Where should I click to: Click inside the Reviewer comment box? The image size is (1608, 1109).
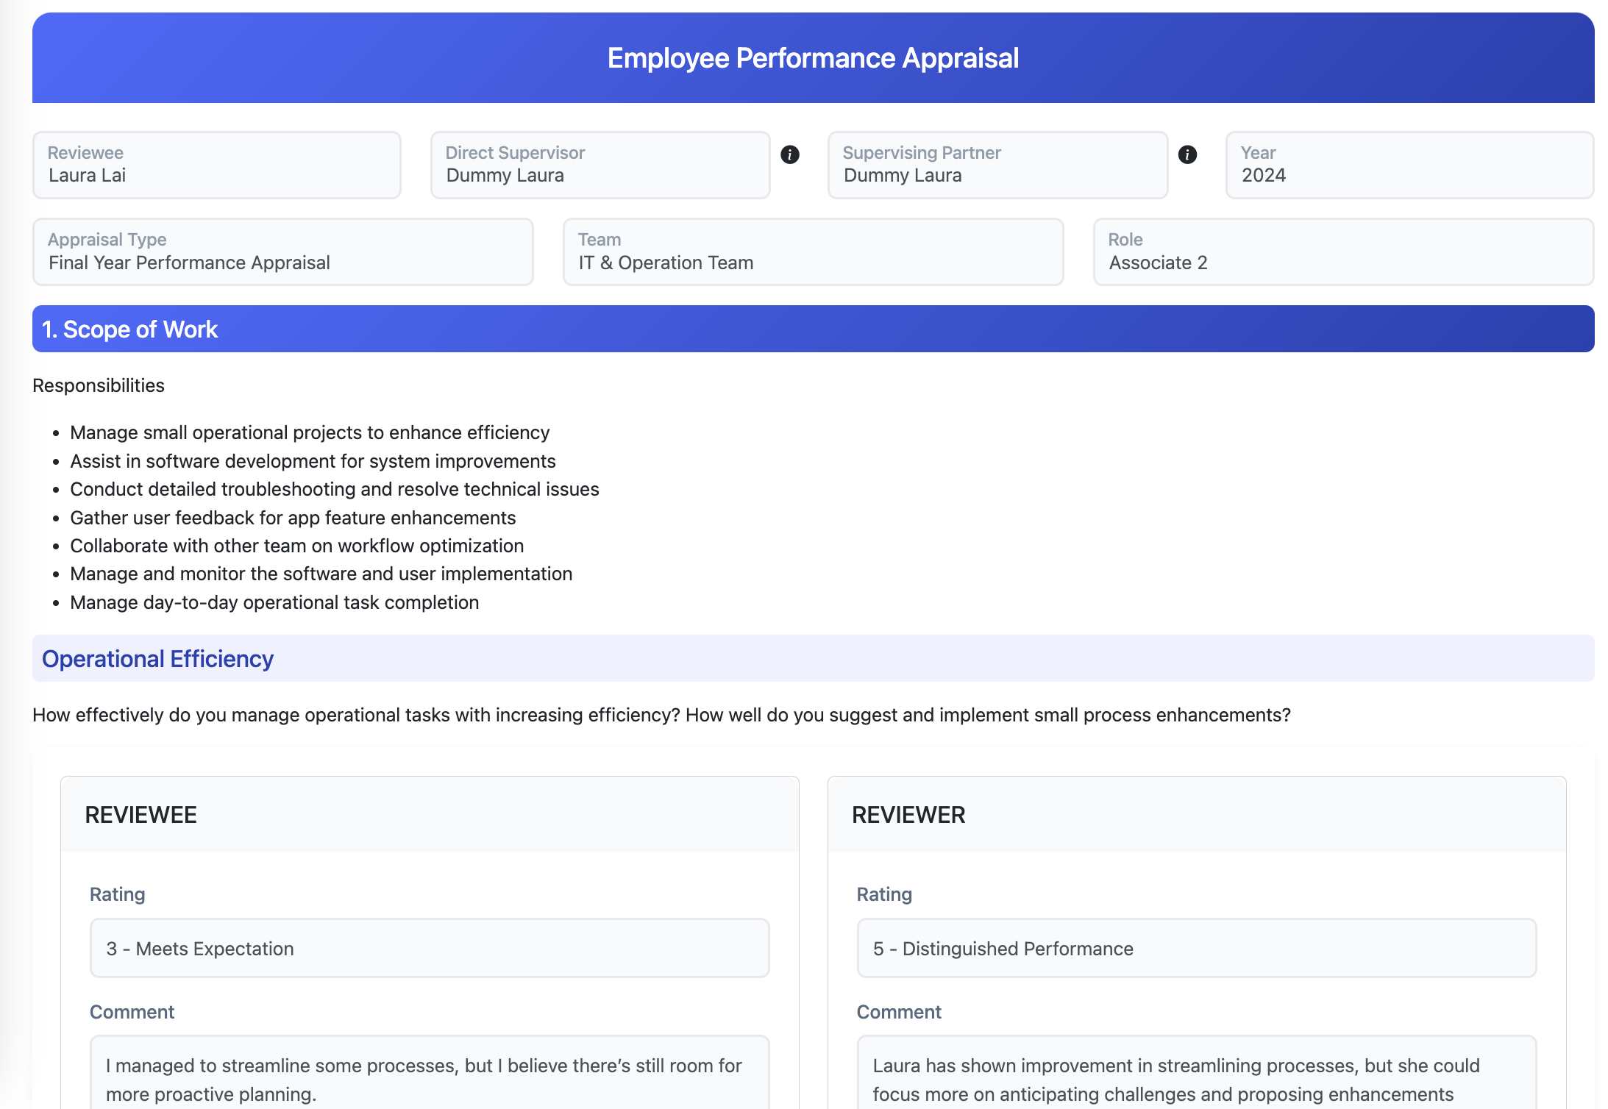pos(1196,1078)
